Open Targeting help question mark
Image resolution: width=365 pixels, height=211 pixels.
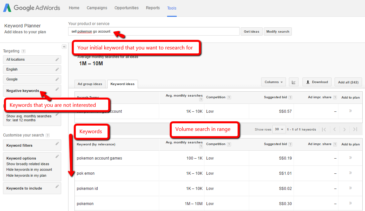[x=23, y=51]
